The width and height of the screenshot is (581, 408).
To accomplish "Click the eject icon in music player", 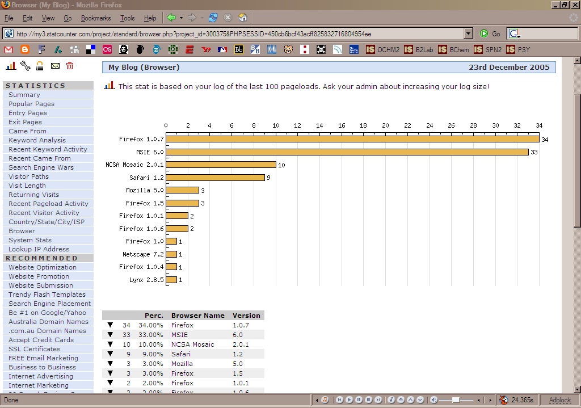I will (x=401, y=400).
